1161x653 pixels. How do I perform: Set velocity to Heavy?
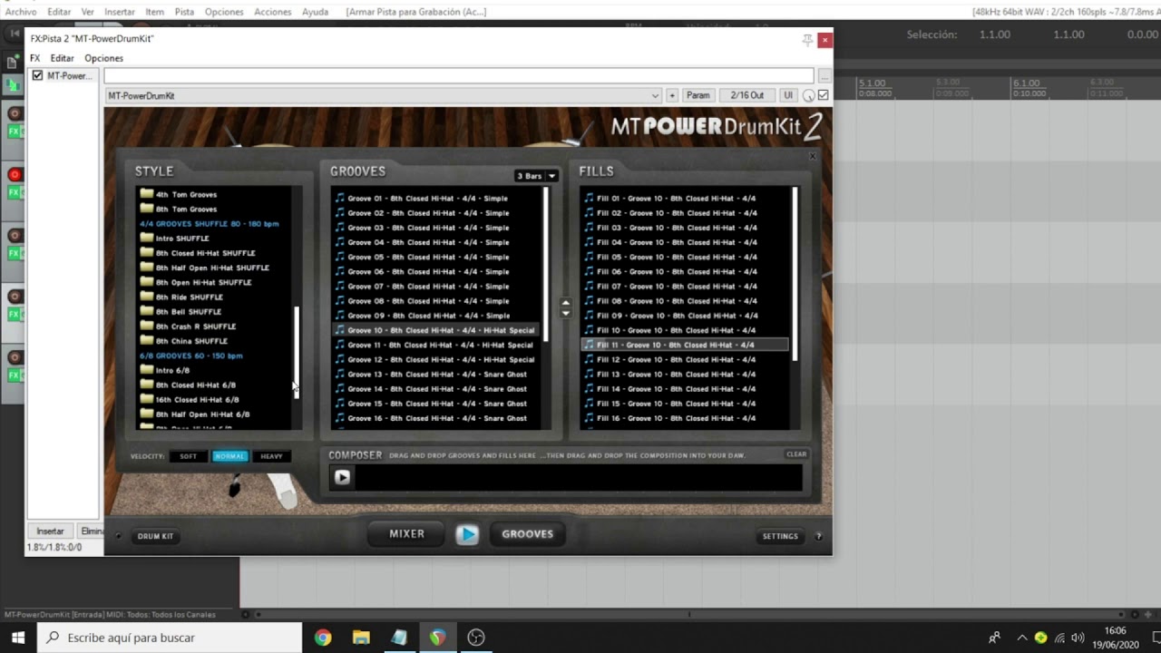(271, 456)
